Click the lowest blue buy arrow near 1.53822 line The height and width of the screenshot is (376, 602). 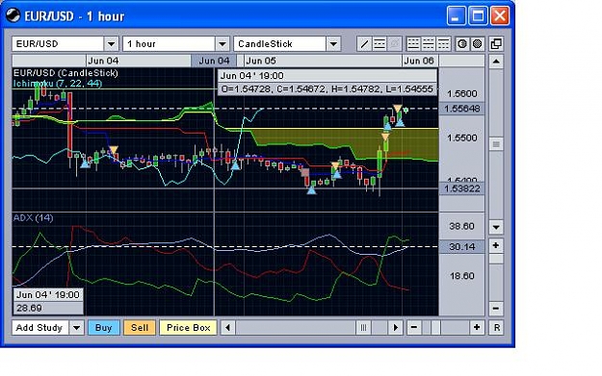pyautogui.click(x=312, y=189)
